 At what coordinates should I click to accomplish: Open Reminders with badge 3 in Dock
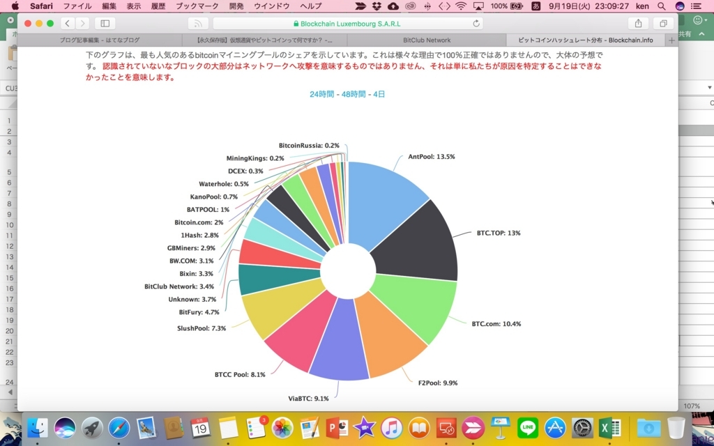coord(255,428)
